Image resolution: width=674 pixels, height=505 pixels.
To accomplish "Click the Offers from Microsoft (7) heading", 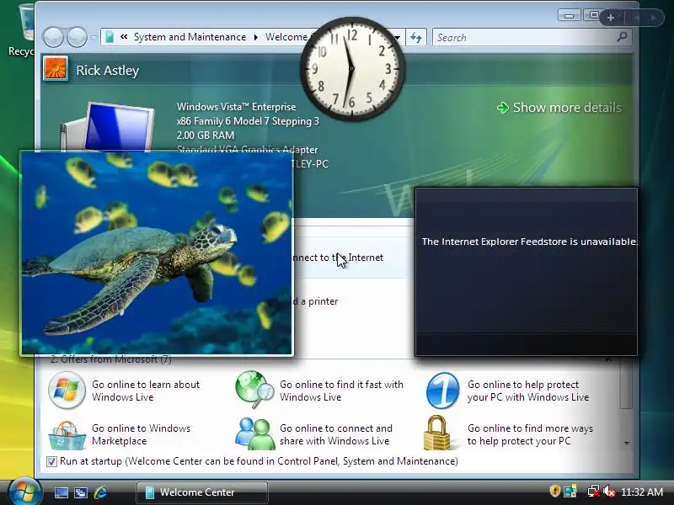I will pos(111,359).
